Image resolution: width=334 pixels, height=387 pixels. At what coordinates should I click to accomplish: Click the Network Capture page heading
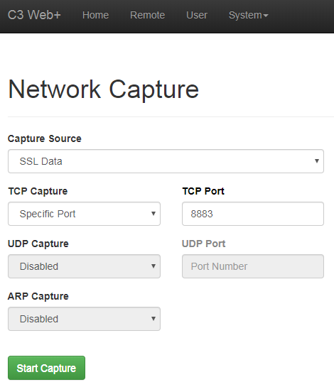(104, 89)
